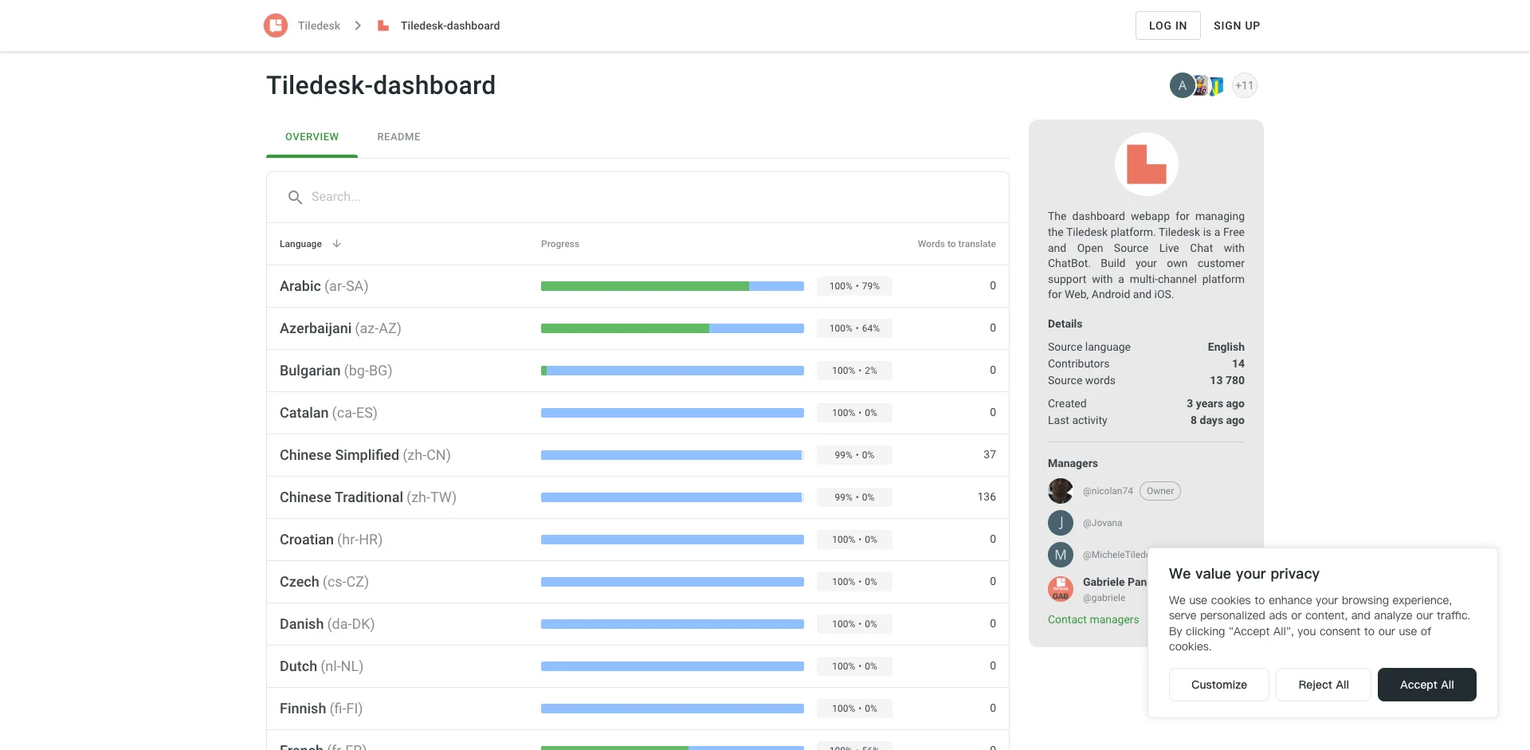Click the Sign Up button
This screenshot has width=1530, height=750.
1237,26
